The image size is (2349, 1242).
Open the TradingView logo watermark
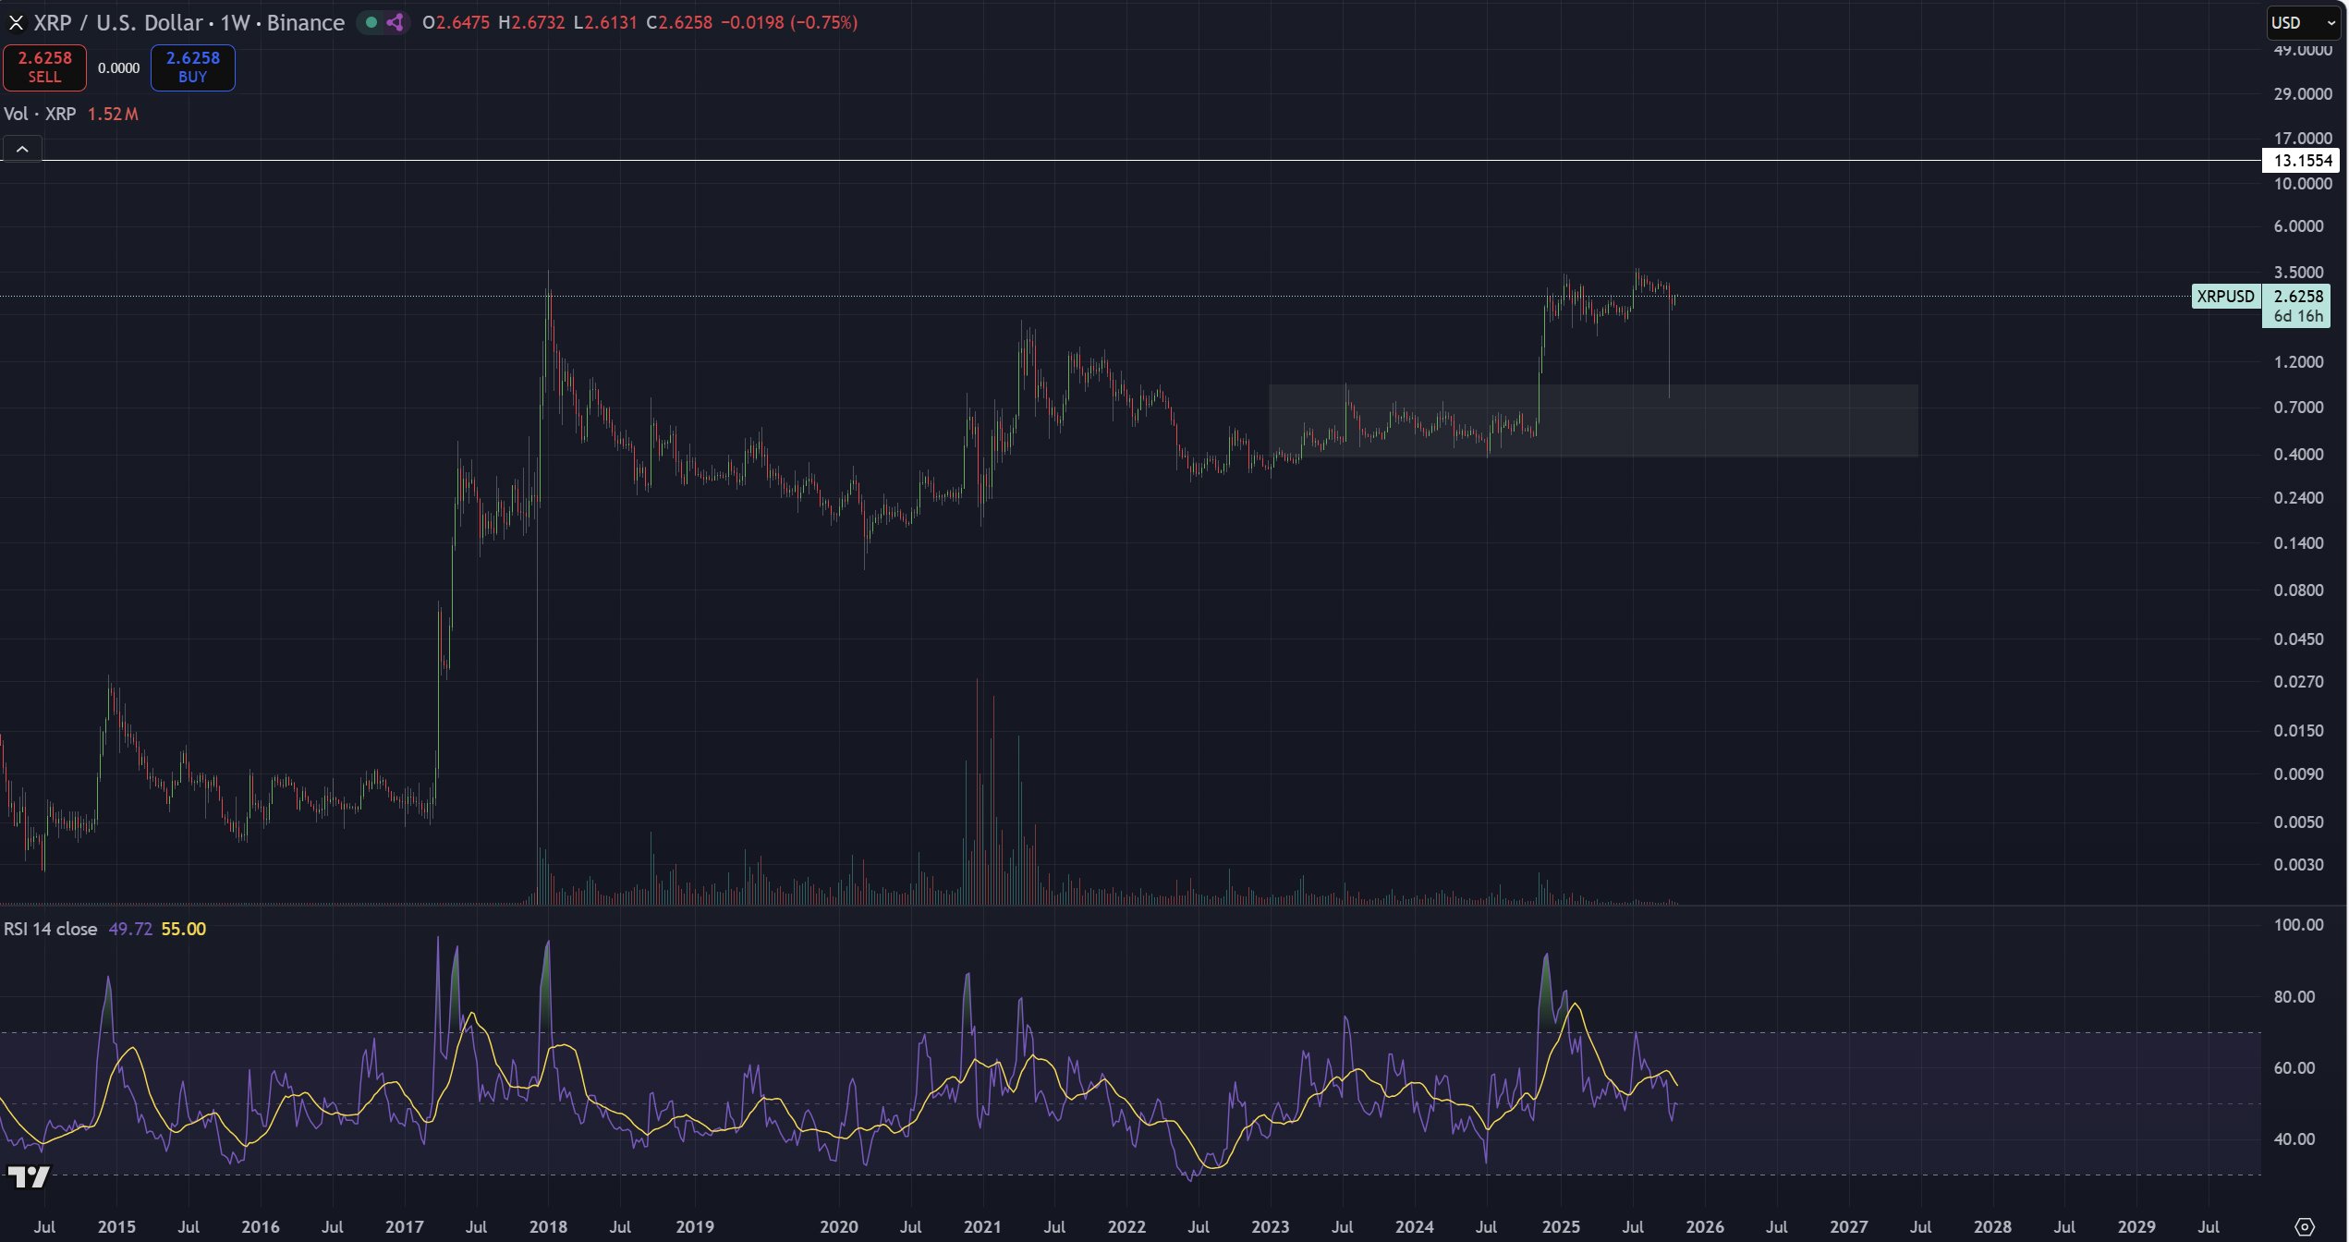click(x=30, y=1176)
